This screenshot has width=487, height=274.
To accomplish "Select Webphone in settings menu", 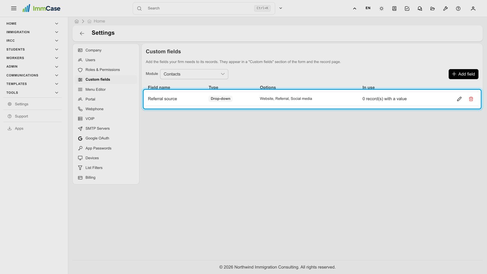I will (106, 109).
